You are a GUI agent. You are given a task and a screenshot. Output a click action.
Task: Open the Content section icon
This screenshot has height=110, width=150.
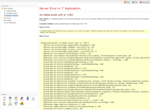(x=4, y=98)
